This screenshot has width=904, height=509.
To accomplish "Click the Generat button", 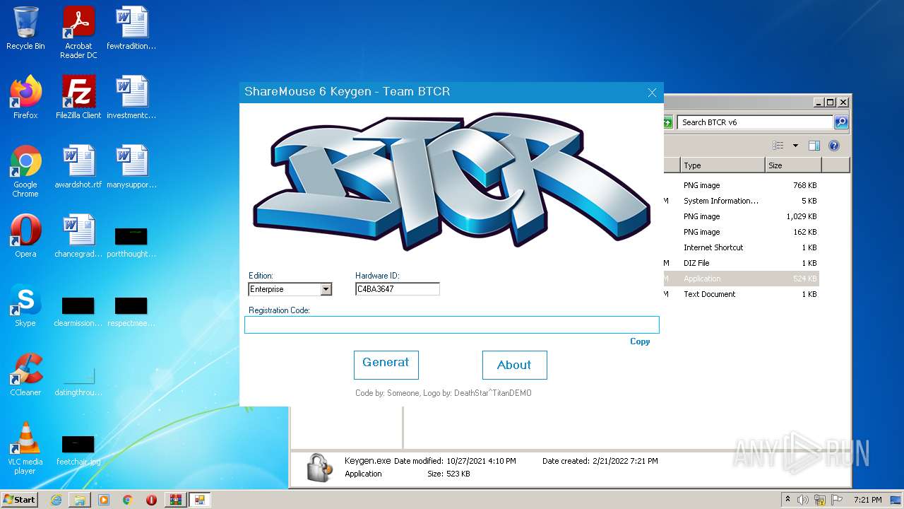I will pyautogui.click(x=386, y=365).
